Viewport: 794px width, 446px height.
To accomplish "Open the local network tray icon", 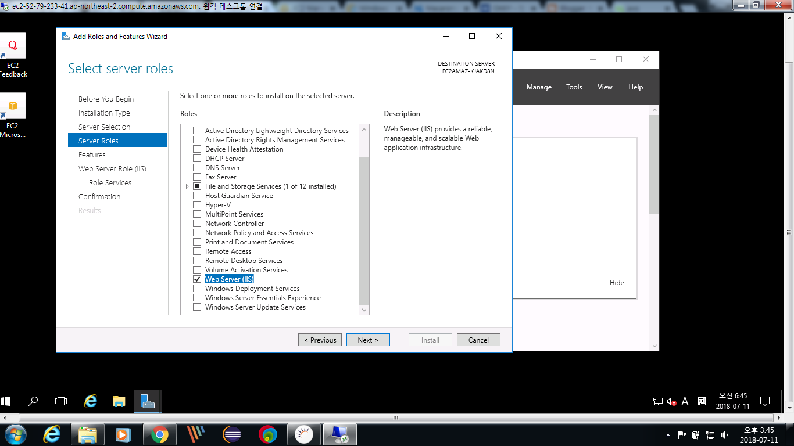I will 710,435.
